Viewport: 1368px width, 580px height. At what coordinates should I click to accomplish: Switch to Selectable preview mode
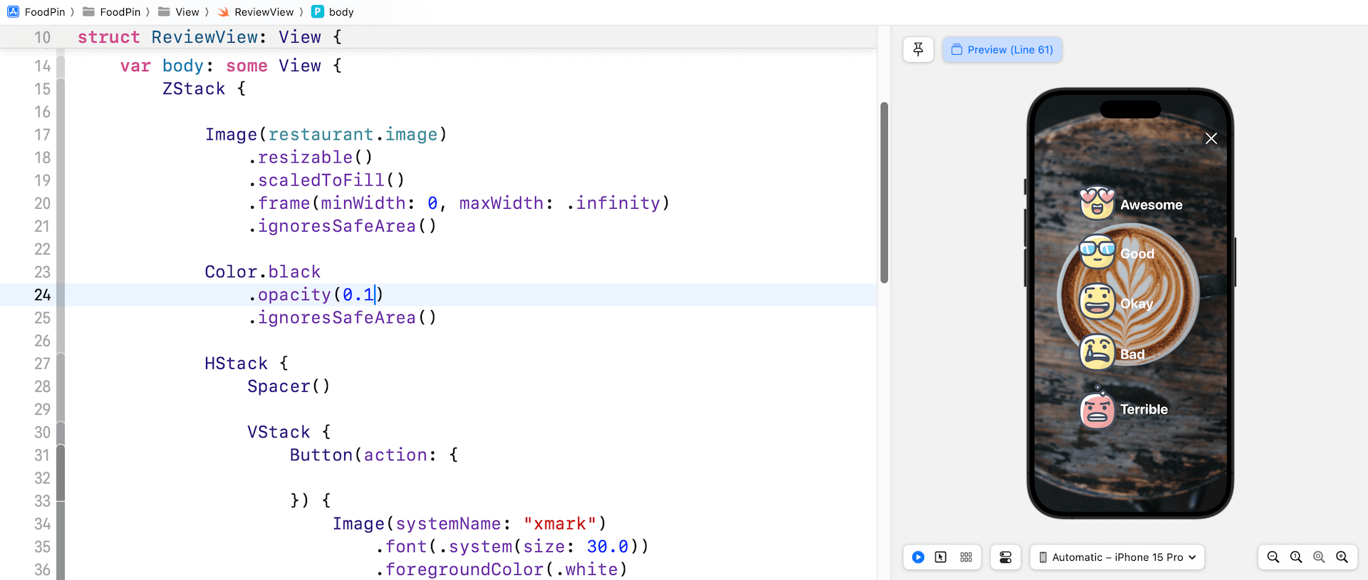click(x=940, y=557)
